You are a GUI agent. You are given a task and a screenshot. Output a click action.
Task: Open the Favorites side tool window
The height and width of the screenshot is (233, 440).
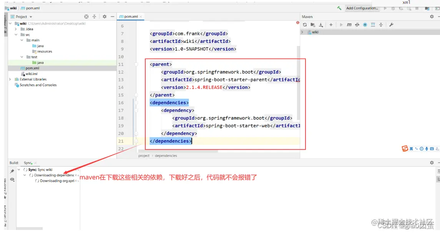point(5,189)
